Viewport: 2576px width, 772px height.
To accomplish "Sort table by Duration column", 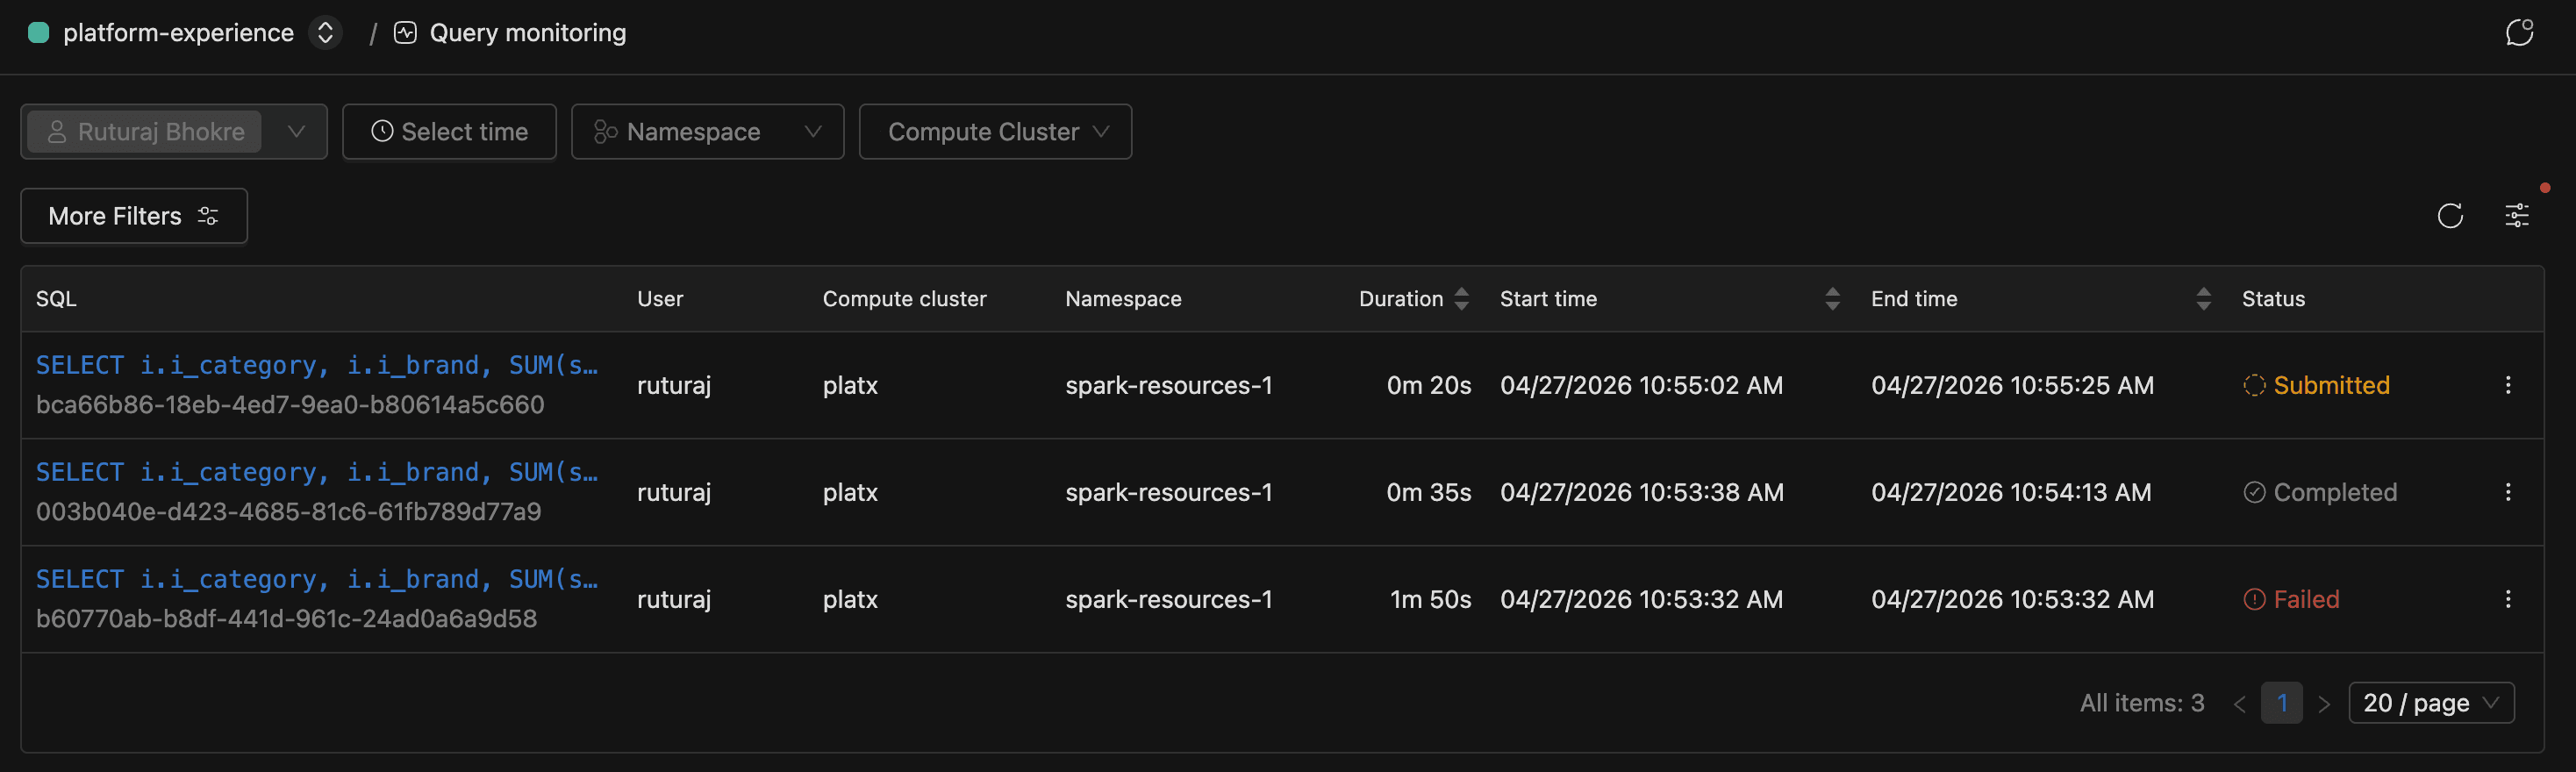I will coord(1461,299).
